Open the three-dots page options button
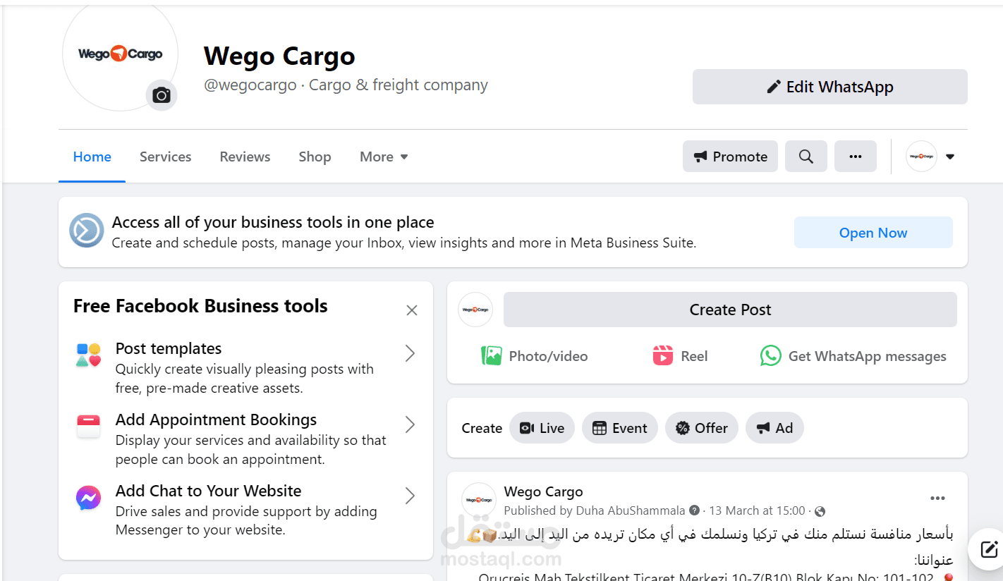1003x581 pixels. (x=856, y=157)
